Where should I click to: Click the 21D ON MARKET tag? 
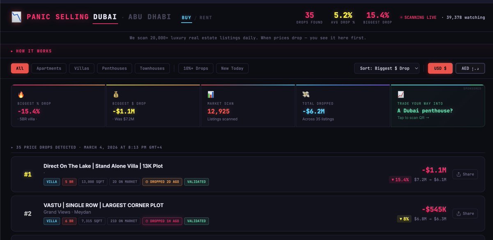click(x=123, y=221)
